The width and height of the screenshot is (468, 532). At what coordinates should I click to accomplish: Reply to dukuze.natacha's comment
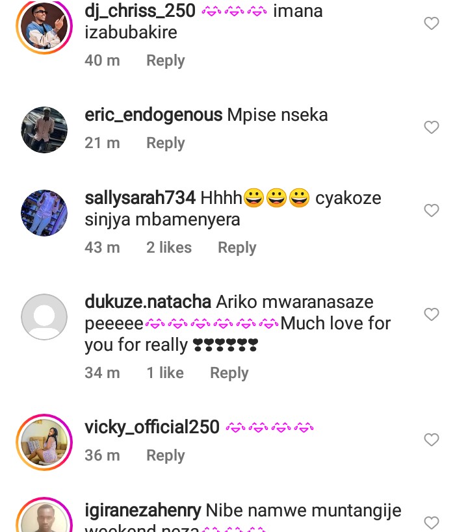[229, 373]
